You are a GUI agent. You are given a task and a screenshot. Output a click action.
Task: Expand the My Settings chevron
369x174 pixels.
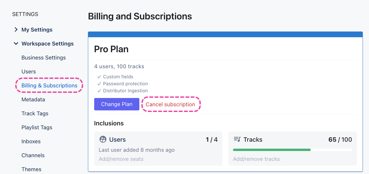(x=16, y=30)
